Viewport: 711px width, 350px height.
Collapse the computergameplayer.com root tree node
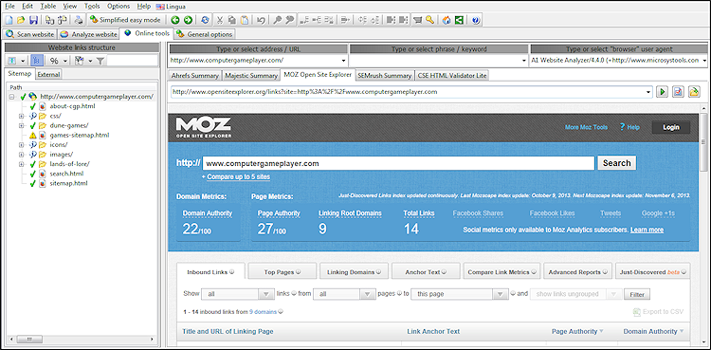11,96
